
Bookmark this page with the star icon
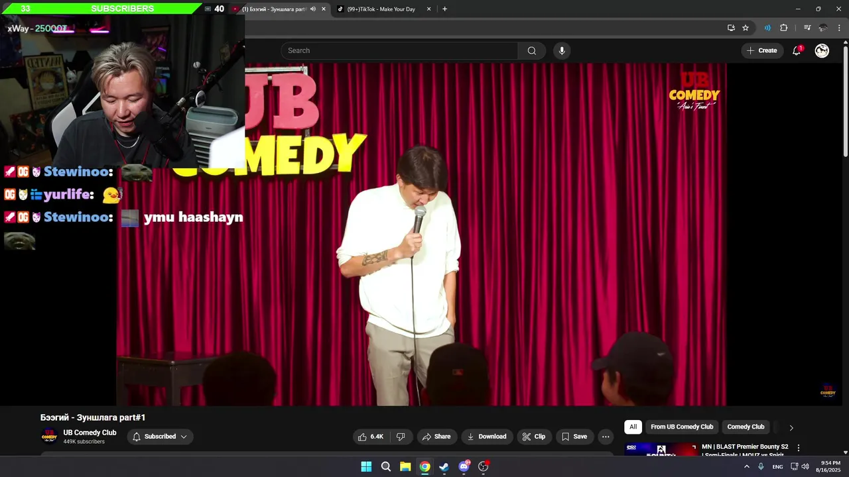click(746, 28)
